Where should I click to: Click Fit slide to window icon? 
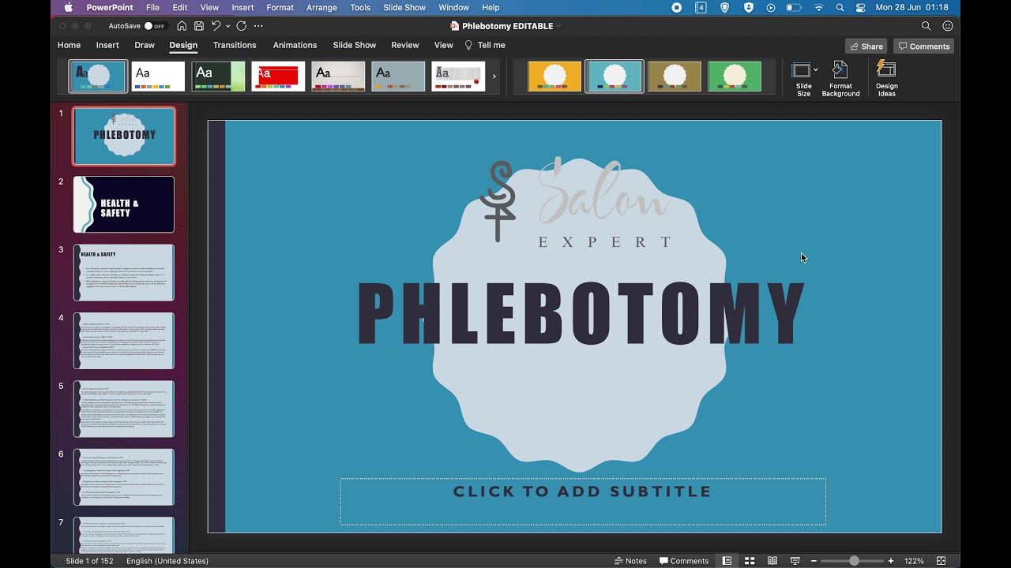(941, 561)
